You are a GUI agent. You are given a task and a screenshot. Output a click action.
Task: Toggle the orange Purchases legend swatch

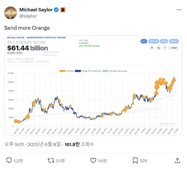[x=62, y=71]
